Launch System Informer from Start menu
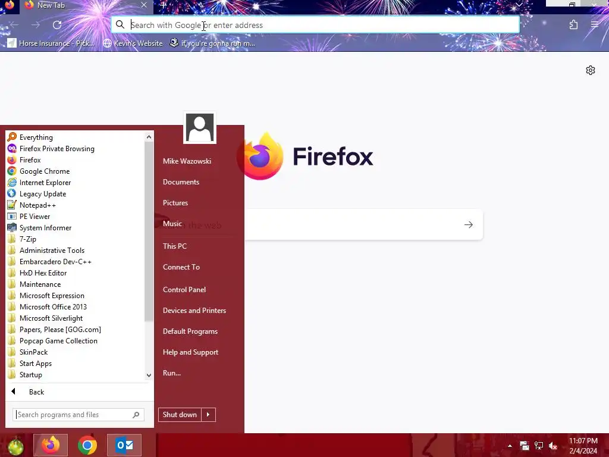This screenshot has width=609, height=457. pyautogui.click(x=45, y=227)
